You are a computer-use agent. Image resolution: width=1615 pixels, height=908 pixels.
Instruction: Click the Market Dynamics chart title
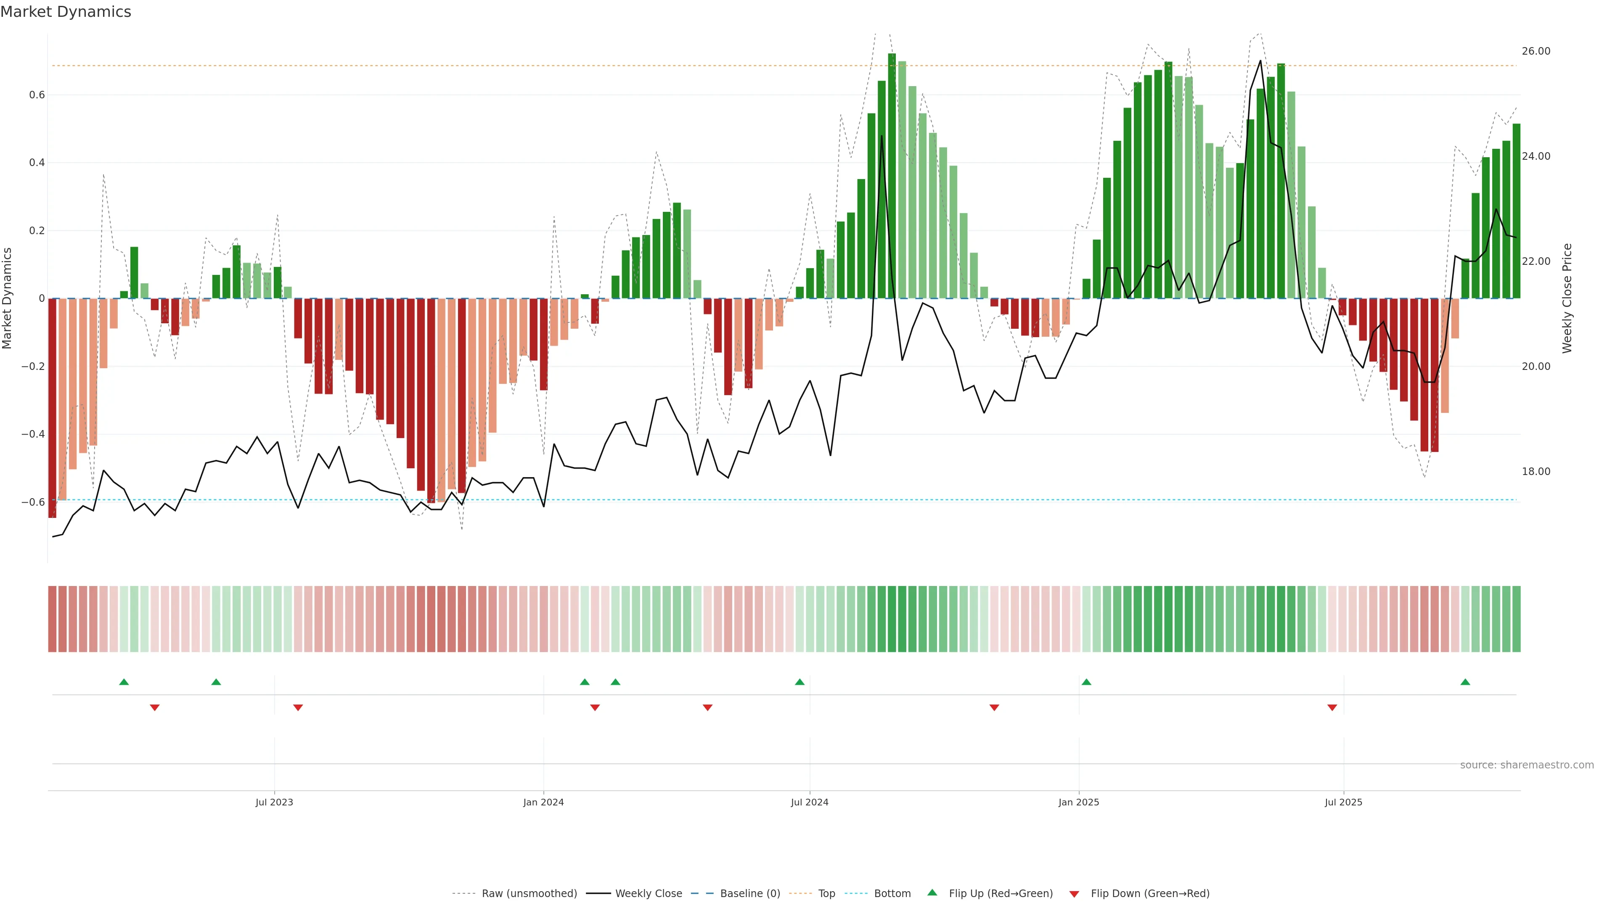[66, 12]
